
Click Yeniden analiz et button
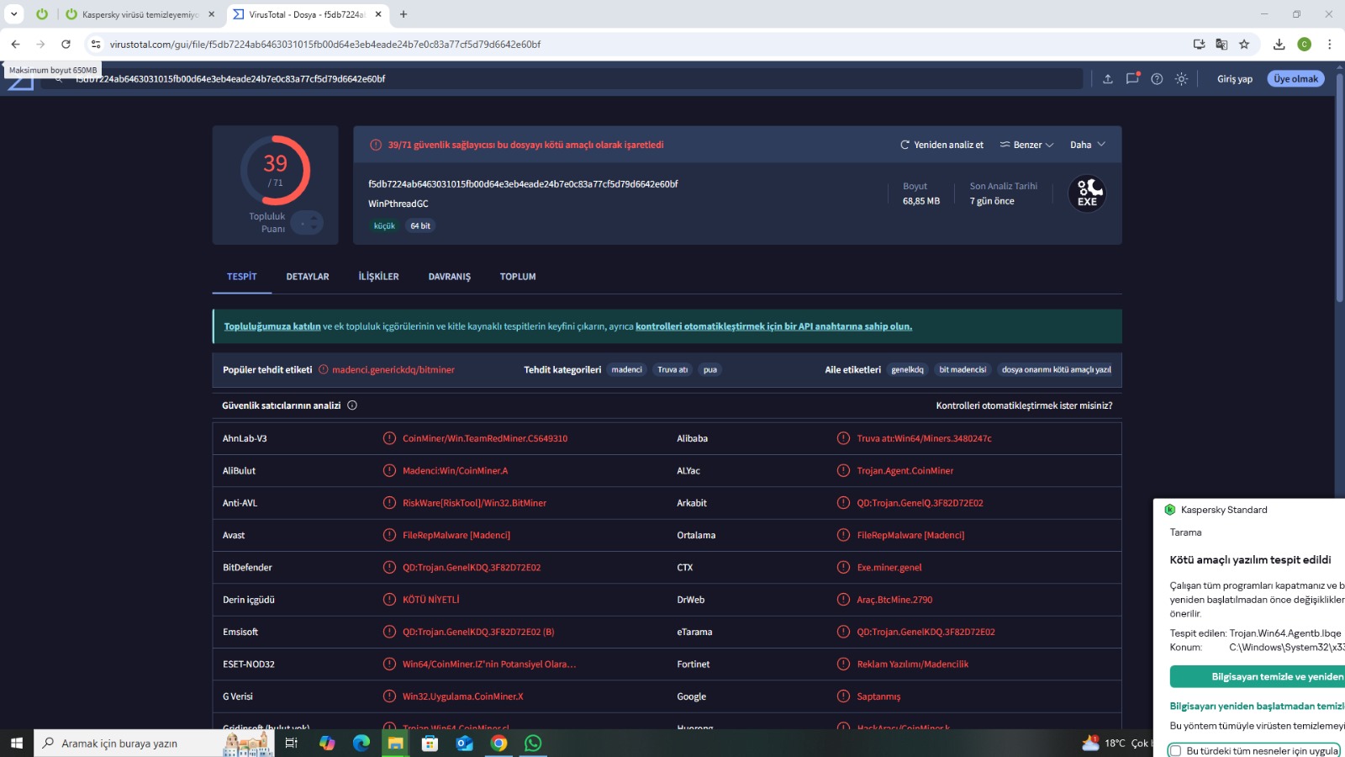(x=941, y=145)
